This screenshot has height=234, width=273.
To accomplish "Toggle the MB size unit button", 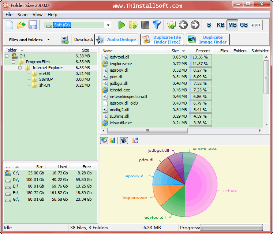I will tap(232, 25).
